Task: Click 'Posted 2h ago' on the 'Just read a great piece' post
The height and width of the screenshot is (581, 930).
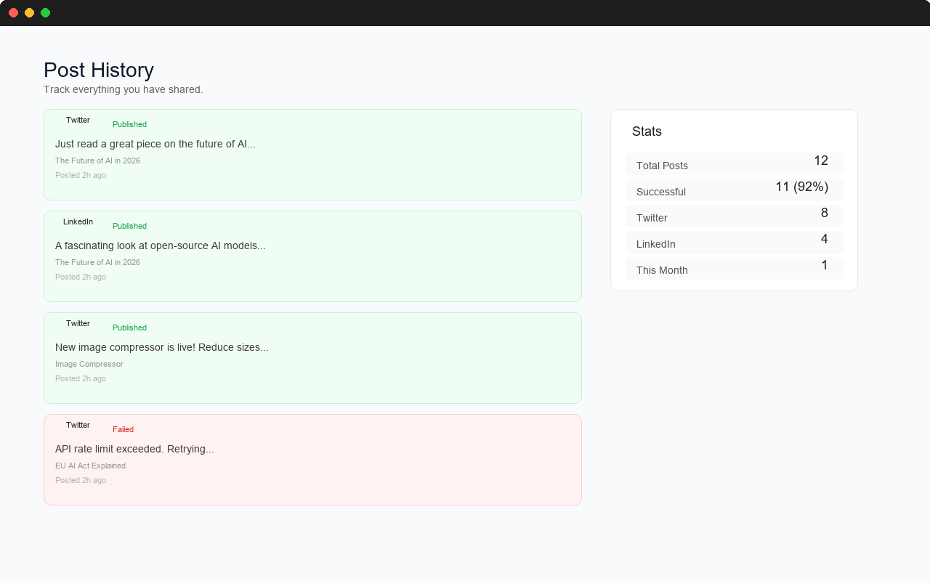Action: 81,175
